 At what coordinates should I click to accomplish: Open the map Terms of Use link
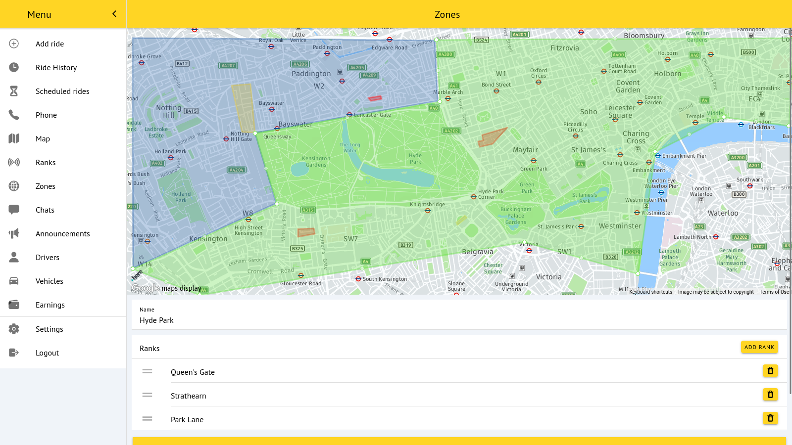[x=774, y=292]
